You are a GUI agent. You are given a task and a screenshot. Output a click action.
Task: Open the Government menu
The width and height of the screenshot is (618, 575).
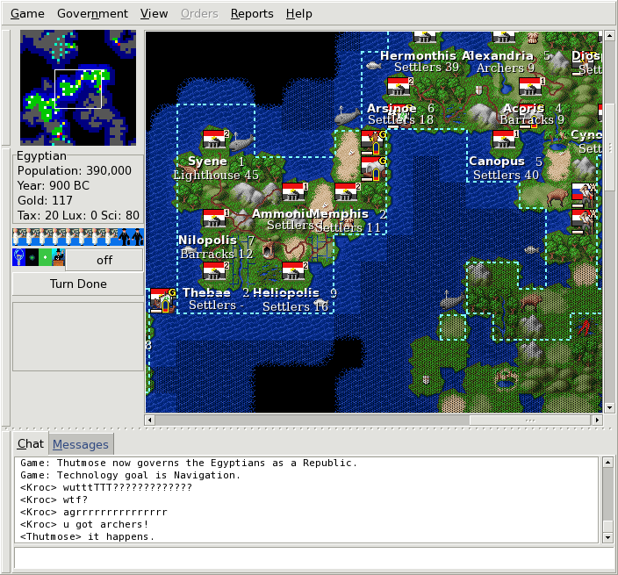point(92,13)
